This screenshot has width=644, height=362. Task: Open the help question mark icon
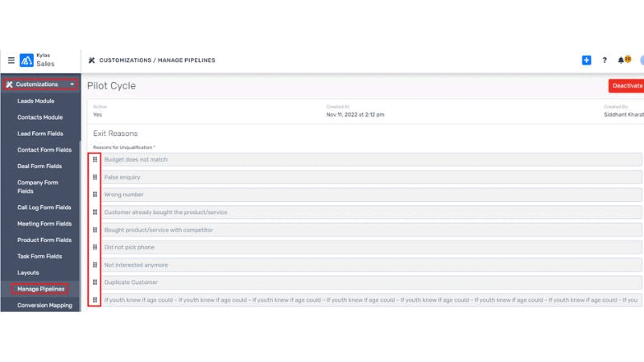coord(605,60)
